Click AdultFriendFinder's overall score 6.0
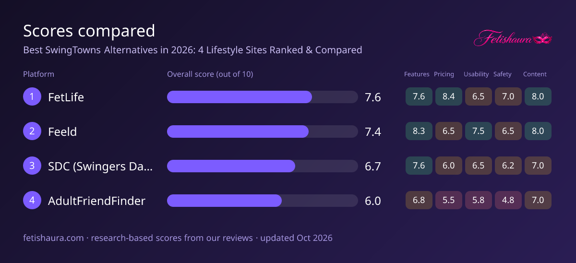The image size is (576, 263). tap(373, 201)
